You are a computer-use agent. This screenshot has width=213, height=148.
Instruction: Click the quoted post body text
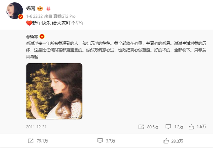tap(116, 50)
